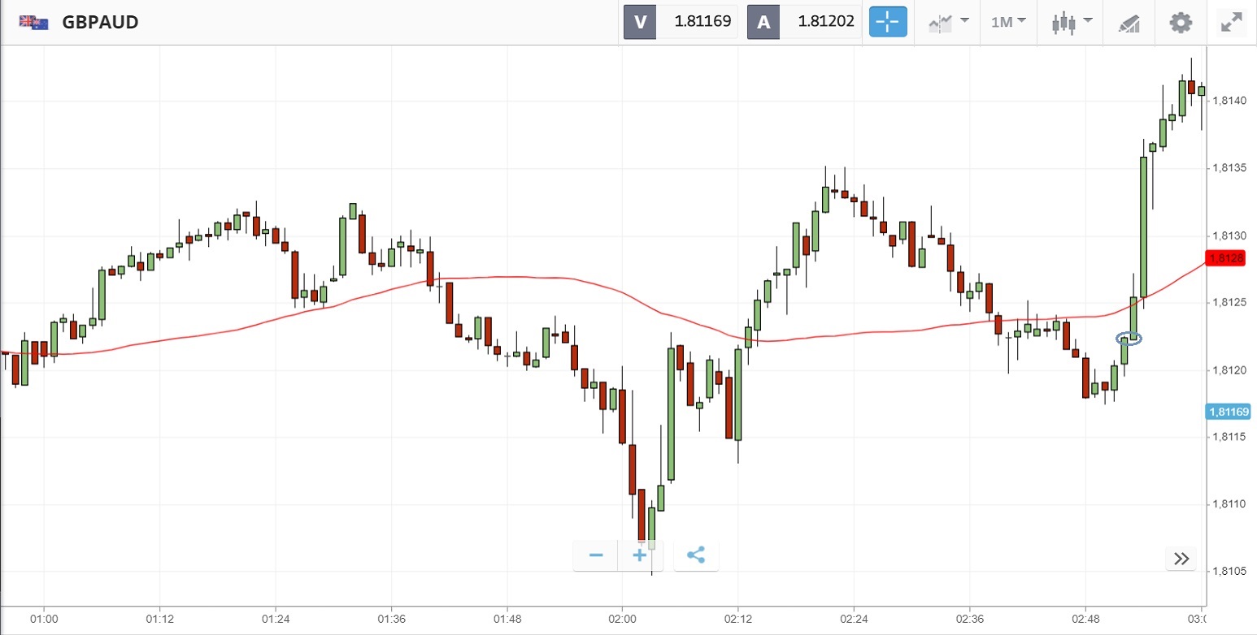The width and height of the screenshot is (1257, 635).
Task: Click the circled marker on the candle
Action: (1129, 338)
